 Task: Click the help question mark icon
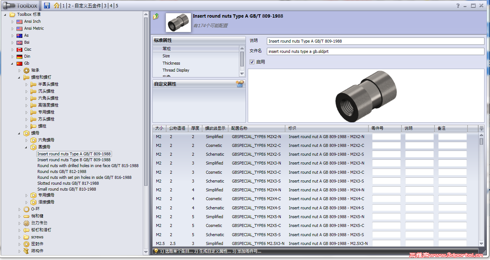click(458, 6)
